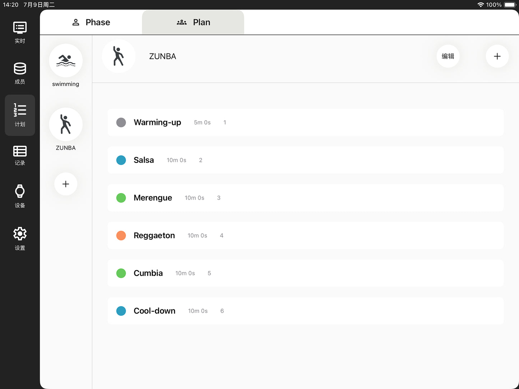Add a new plan with plus button
This screenshot has width=519, height=389.
(x=66, y=184)
